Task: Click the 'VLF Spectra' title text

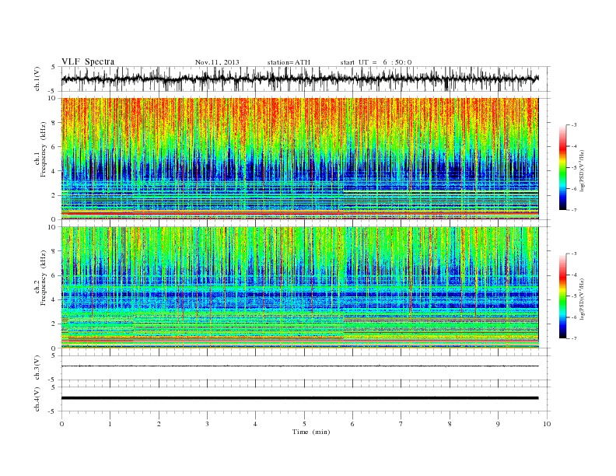Action: point(88,61)
